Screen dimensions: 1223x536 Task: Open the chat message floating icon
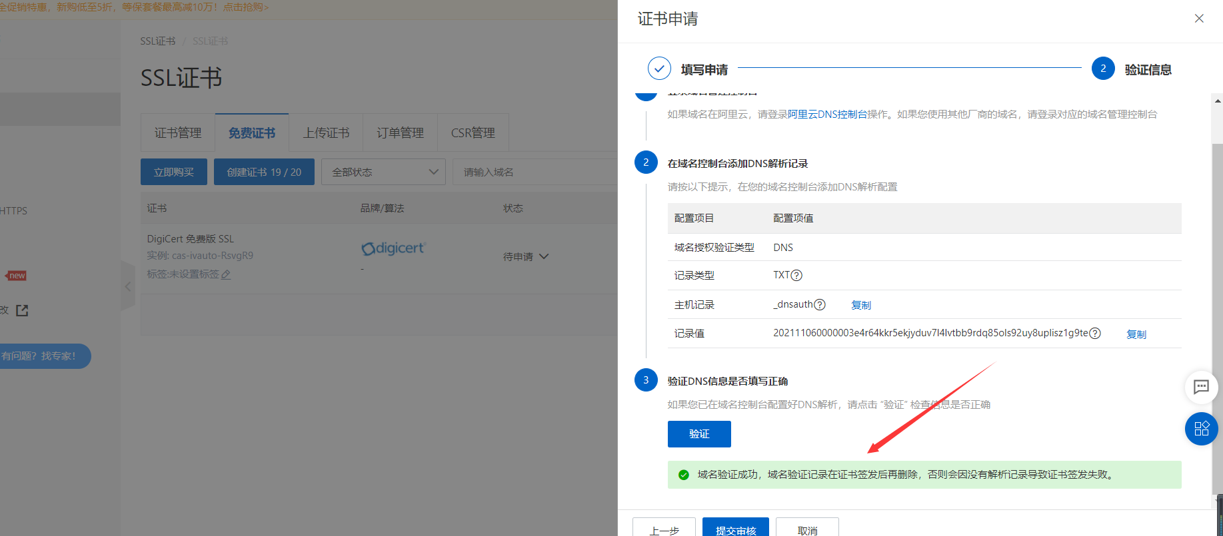(x=1201, y=387)
